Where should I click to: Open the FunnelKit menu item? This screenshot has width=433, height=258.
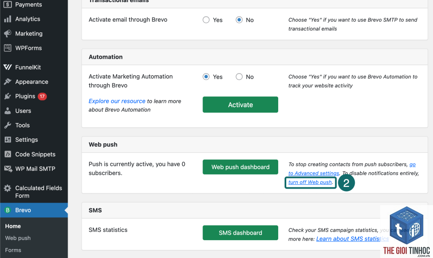[x=28, y=67]
